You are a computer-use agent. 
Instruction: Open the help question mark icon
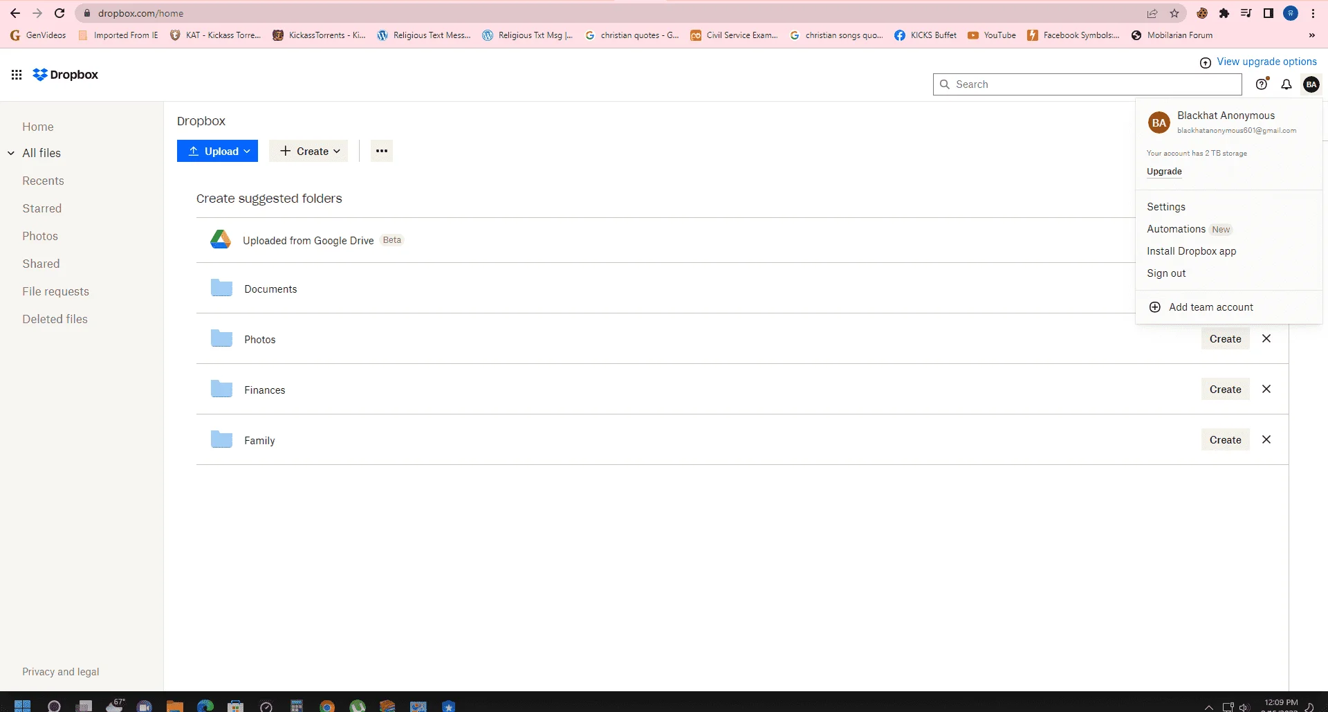click(x=1262, y=84)
